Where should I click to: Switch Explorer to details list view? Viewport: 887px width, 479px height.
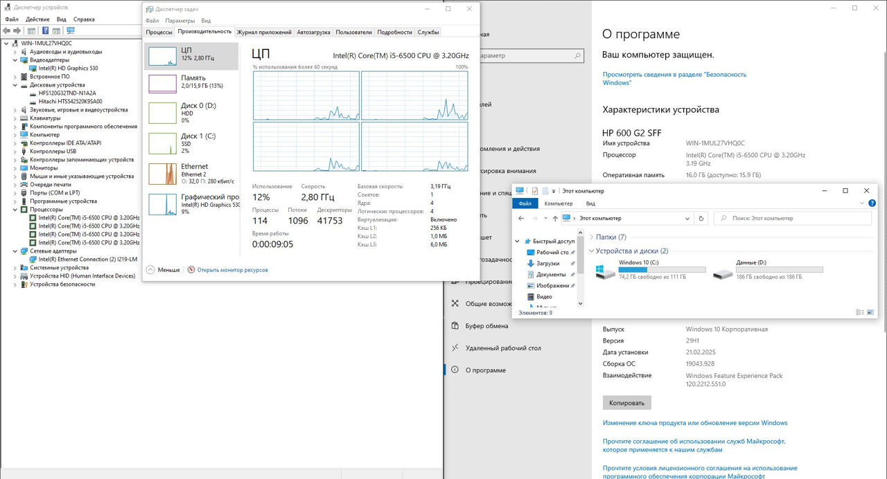[860, 313]
